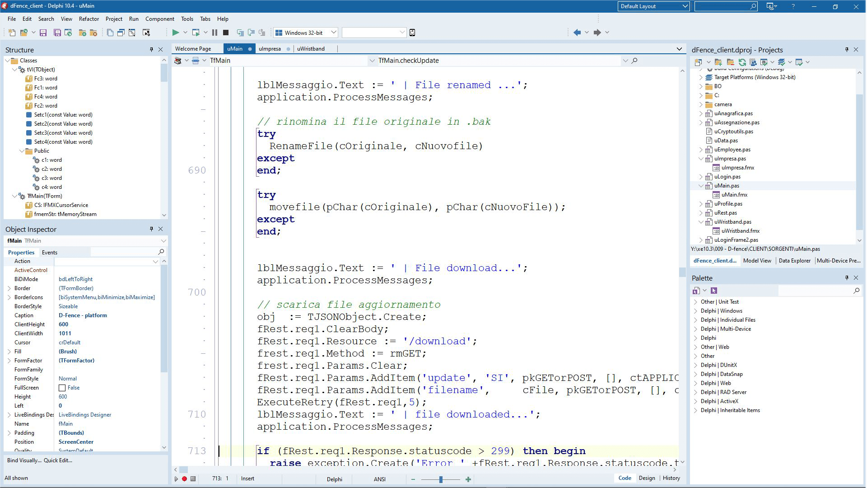Image resolution: width=867 pixels, height=488 pixels.
Task: Open the Windows 32-bit platform dropdown
Action: click(x=333, y=33)
